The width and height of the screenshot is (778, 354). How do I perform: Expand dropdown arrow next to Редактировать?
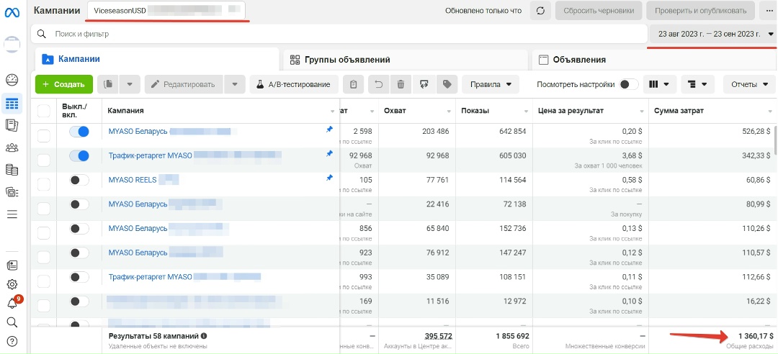point(235,84)
